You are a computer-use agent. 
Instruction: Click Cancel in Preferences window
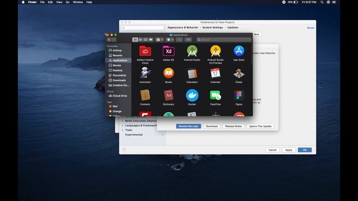[272, 150]
